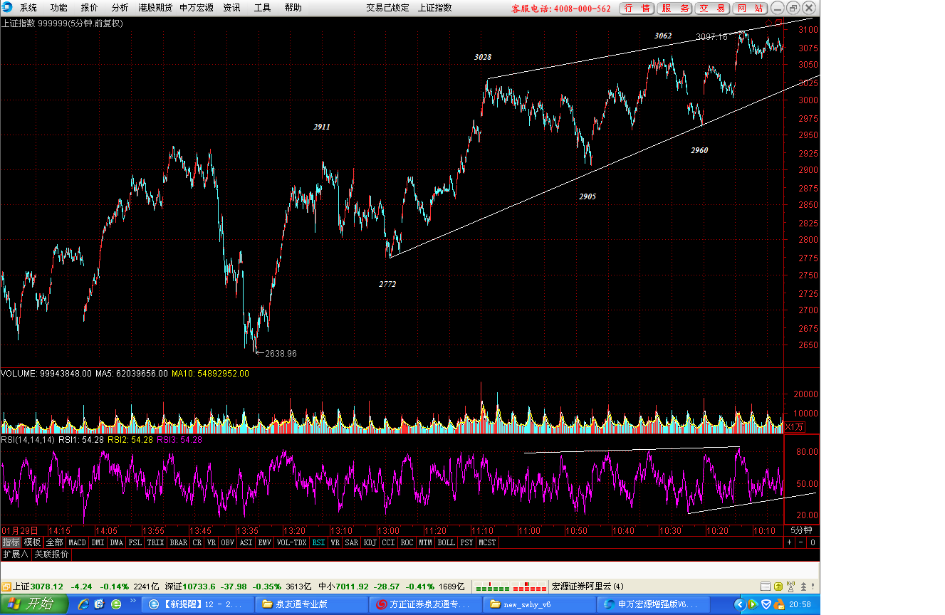Click the + zoom button beside indicator tabs

click(x=790, y=542)
